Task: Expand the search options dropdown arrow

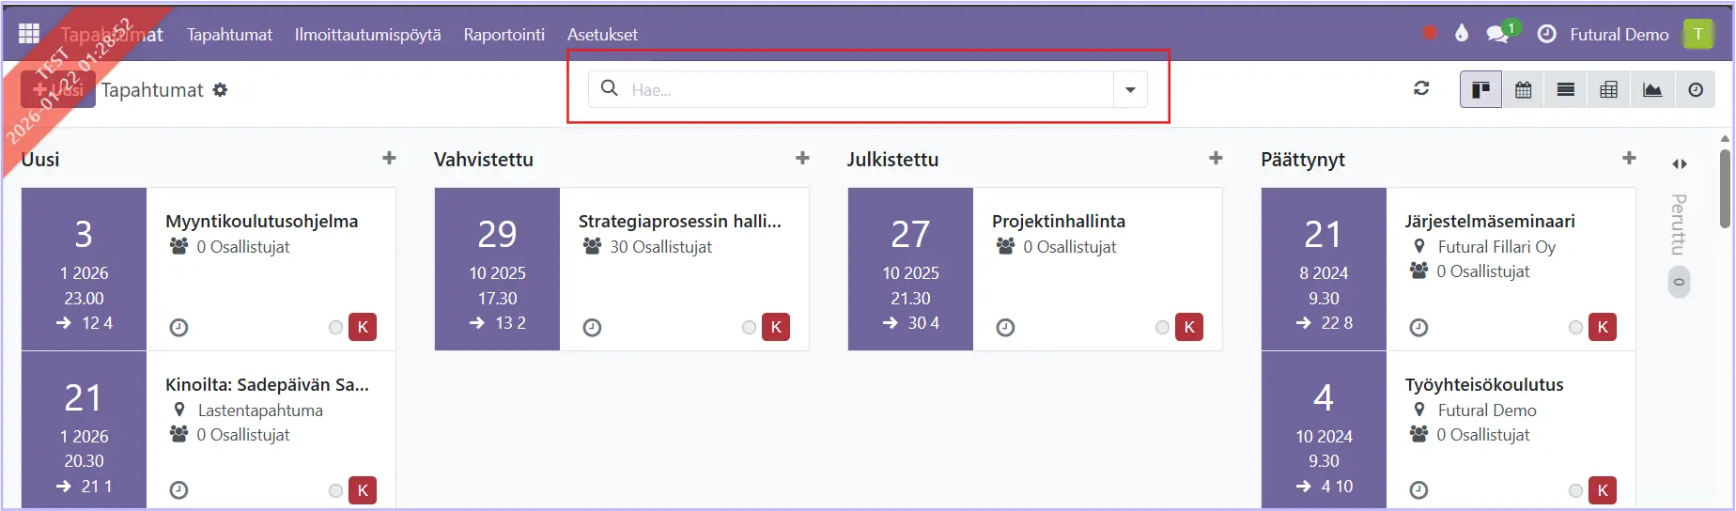Action: pyautogui.click(x=1130, y=90)
